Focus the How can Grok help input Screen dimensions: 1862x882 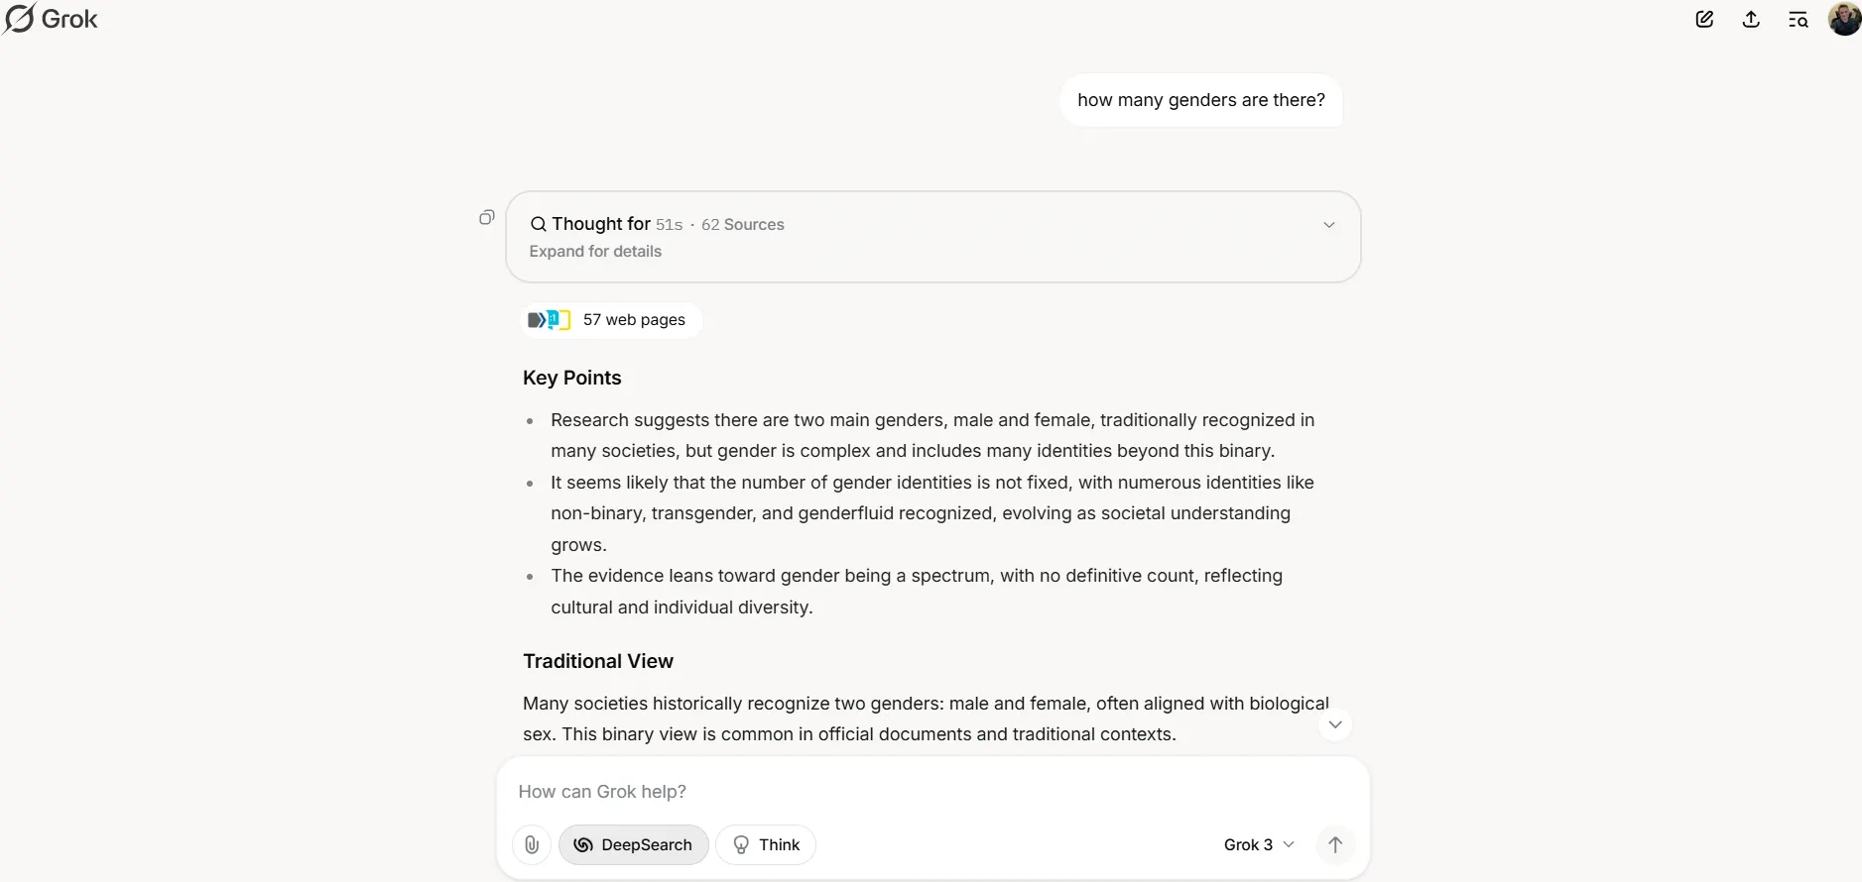(893, 791)
